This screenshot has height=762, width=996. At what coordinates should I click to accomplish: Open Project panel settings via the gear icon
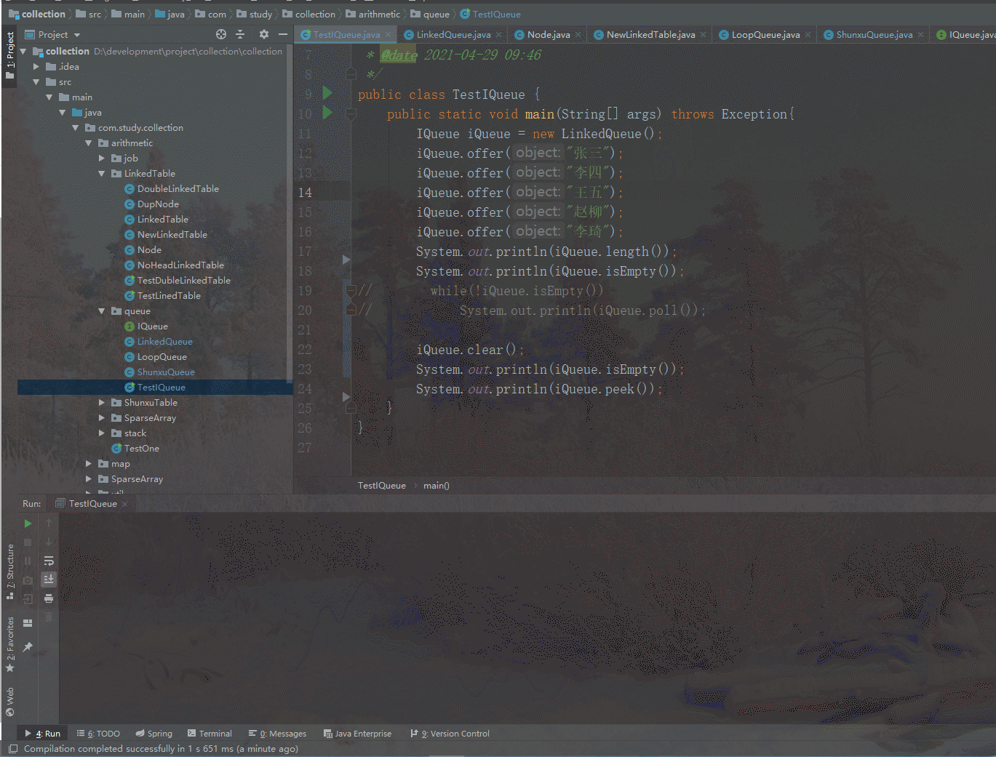(x=264, y=34)
